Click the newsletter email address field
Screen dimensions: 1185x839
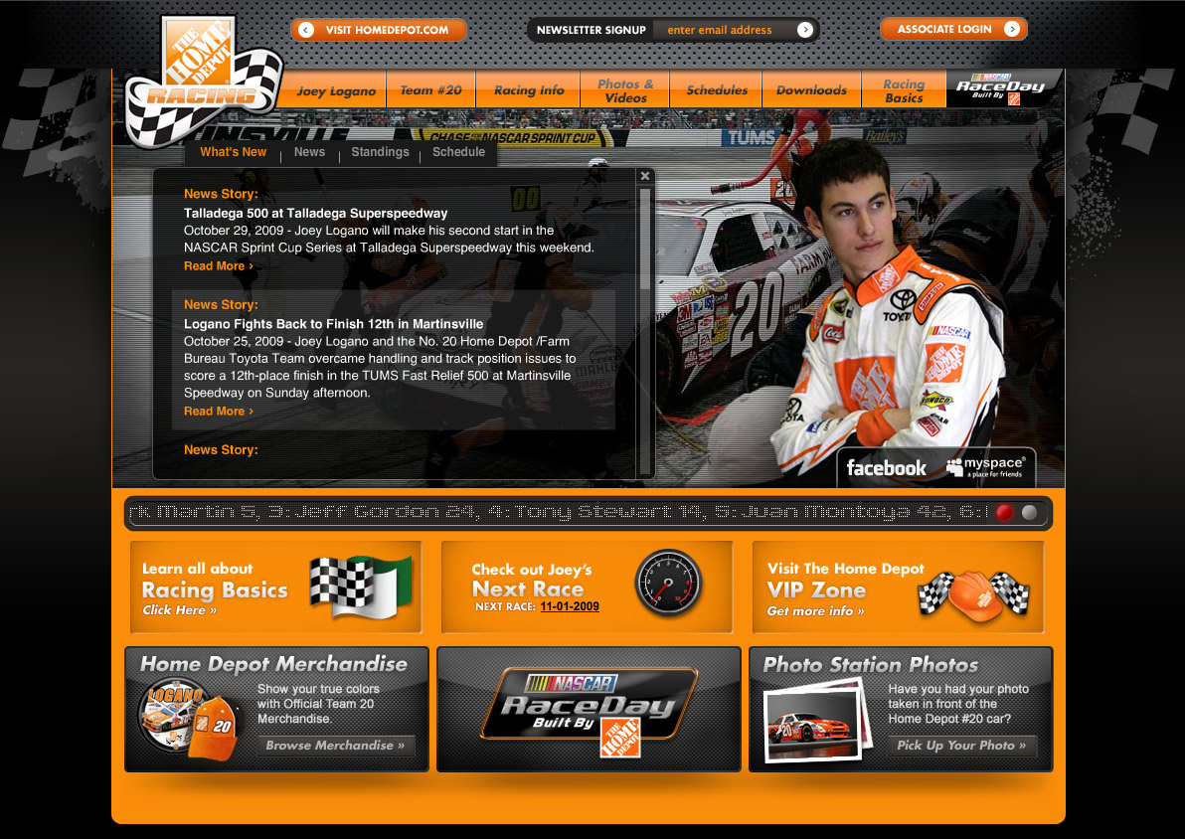[x=724, y=30]
